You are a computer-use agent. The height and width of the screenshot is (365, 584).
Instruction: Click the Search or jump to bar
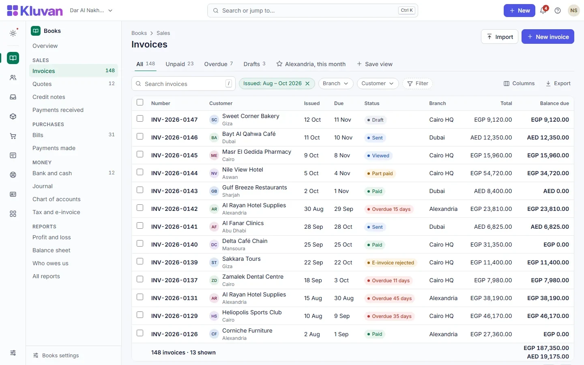[x=312, y=11]
